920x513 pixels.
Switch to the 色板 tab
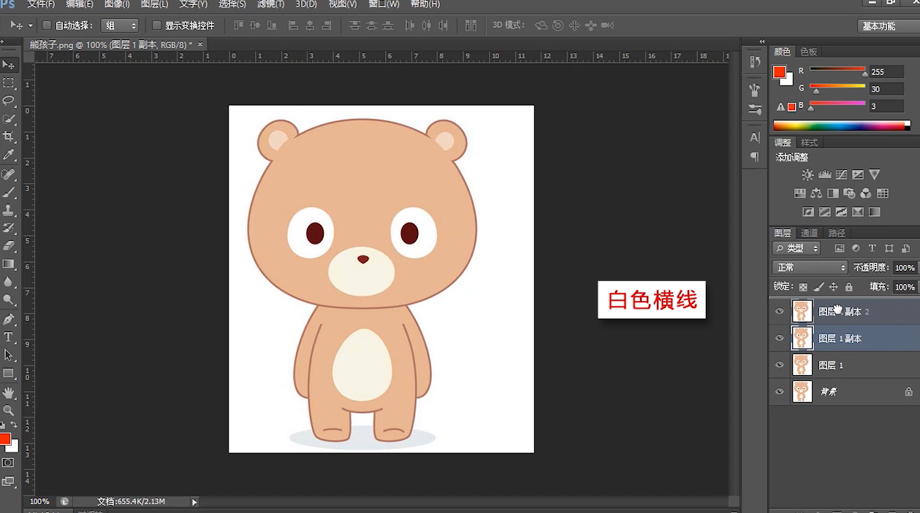click(808, 52)
